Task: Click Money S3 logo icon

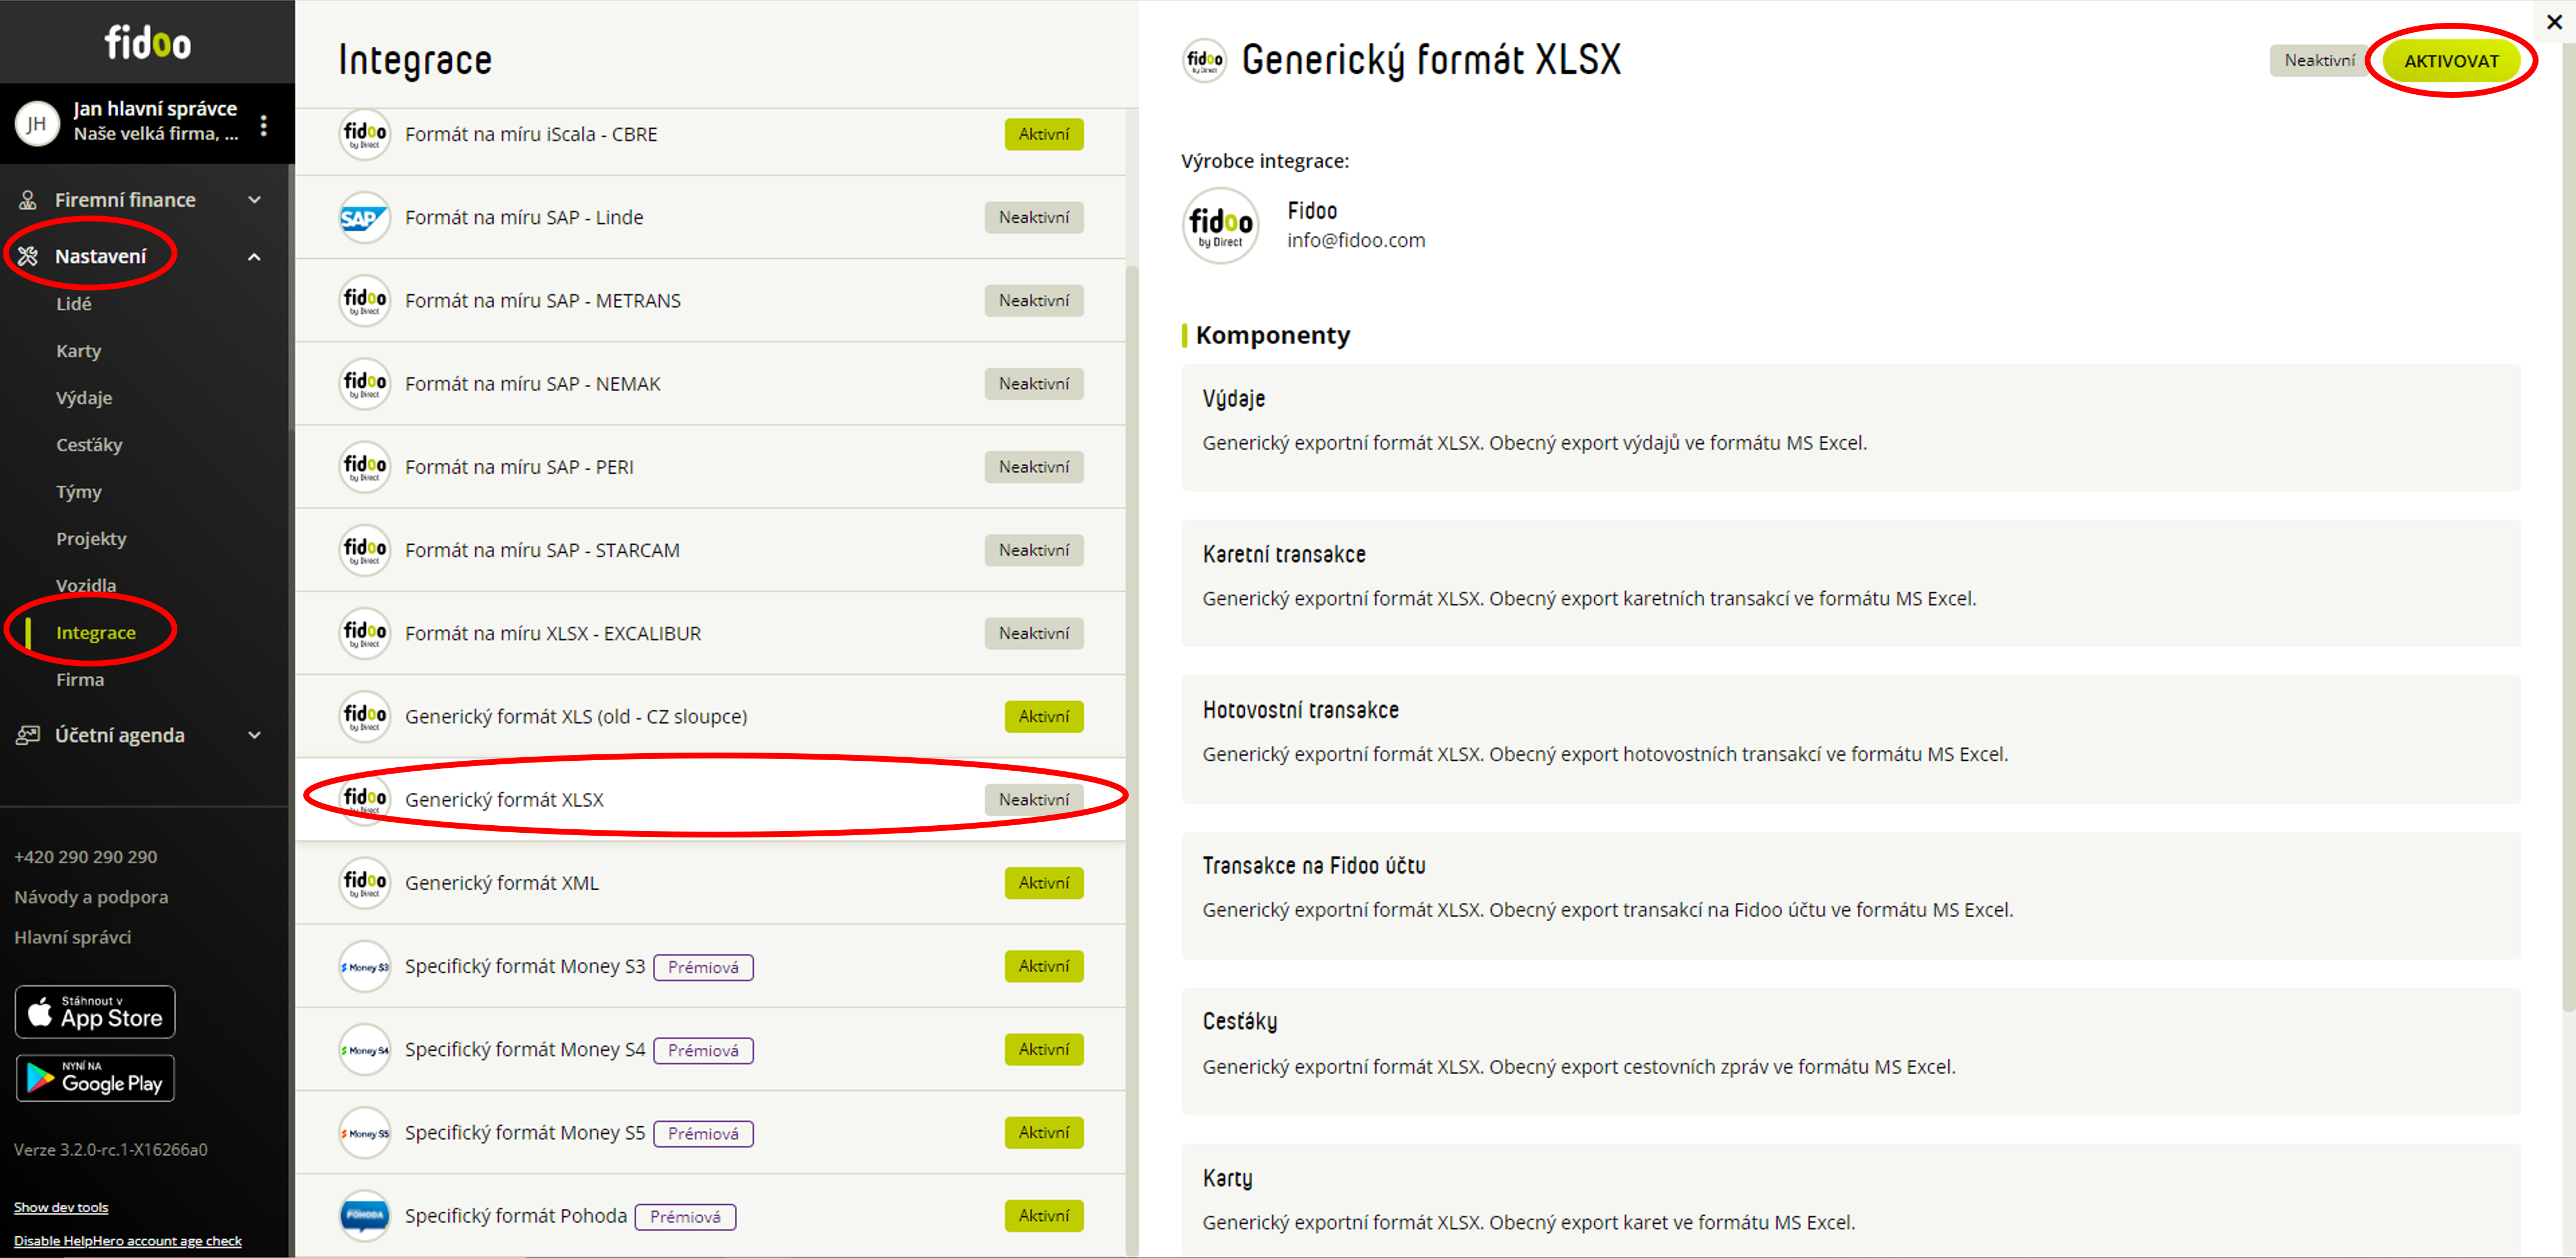Action: (x=364, y=966)
